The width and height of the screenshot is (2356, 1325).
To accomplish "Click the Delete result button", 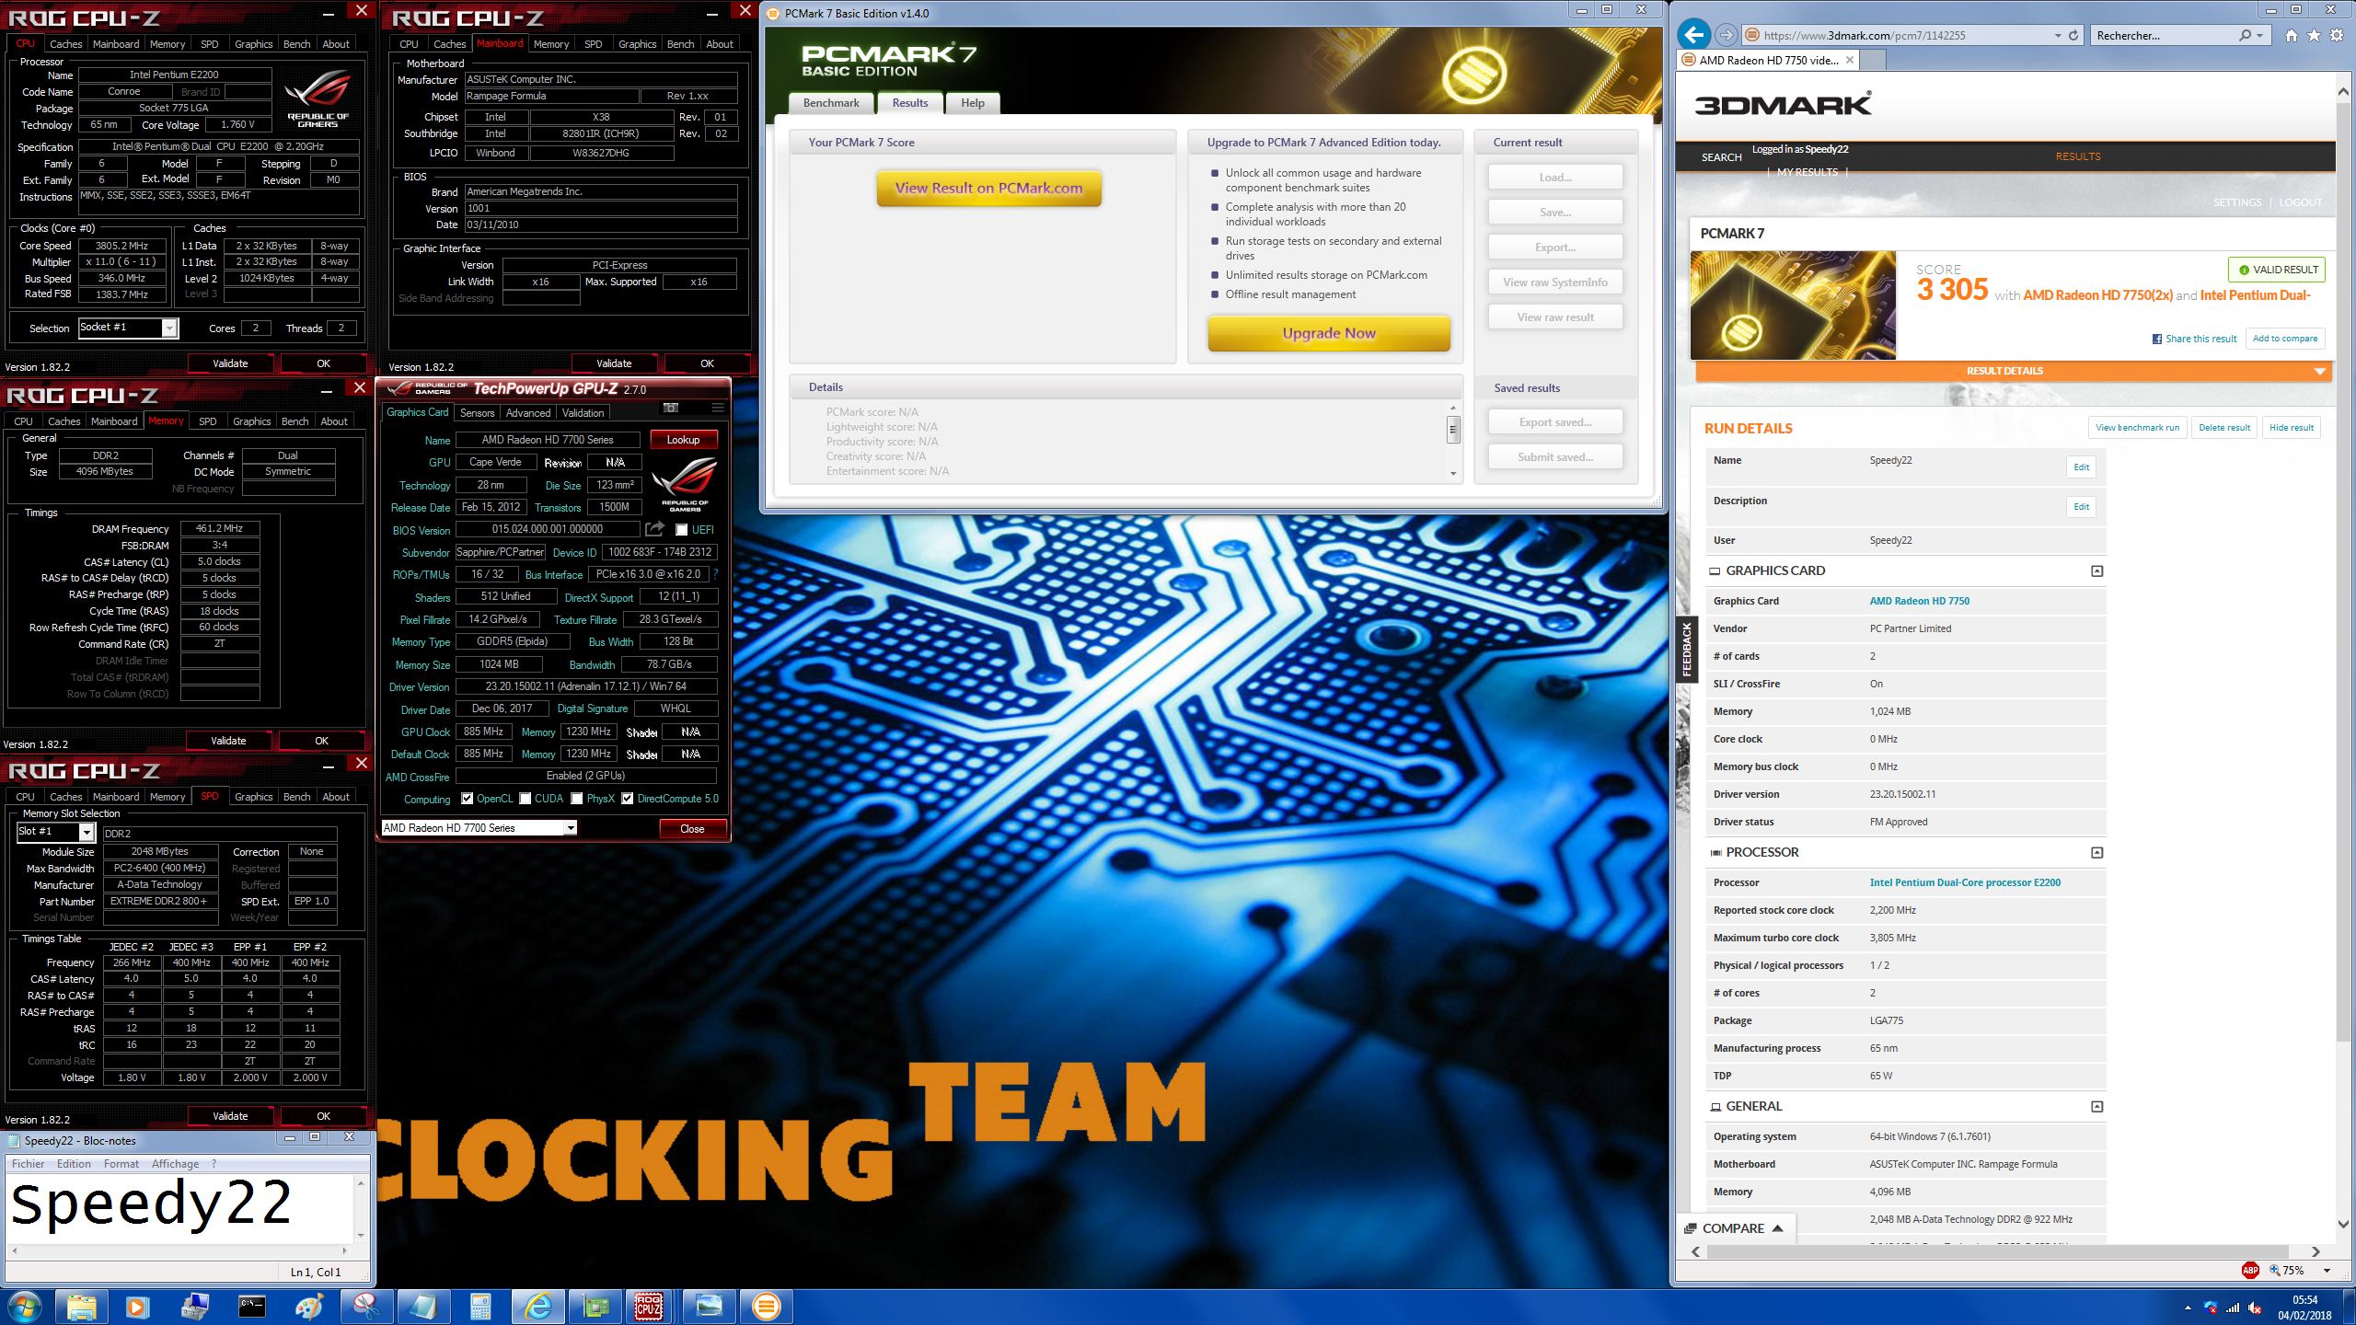I will coord(2223,427).
